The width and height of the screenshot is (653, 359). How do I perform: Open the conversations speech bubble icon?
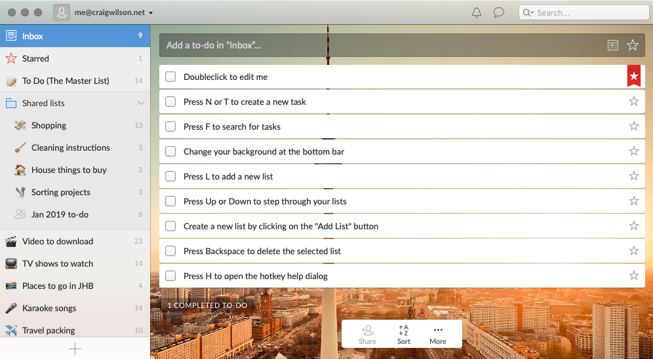499,12
